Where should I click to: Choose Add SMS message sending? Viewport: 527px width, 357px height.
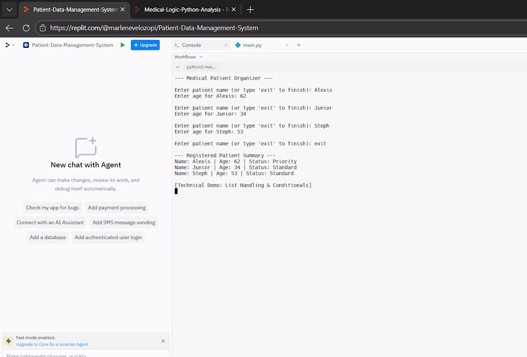click(124, 222)
